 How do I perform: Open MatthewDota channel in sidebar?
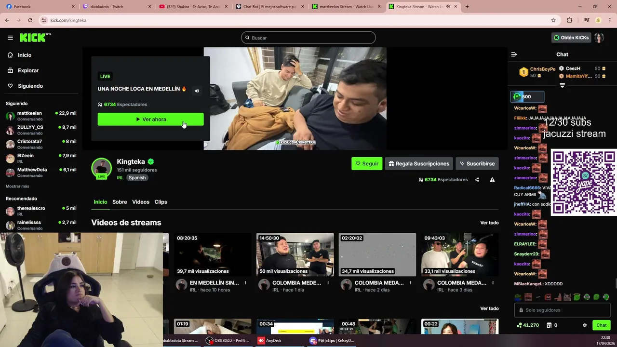[41, 173]
